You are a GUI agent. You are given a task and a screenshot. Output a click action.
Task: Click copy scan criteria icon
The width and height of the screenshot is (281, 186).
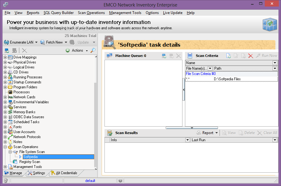tap(243, 56)
